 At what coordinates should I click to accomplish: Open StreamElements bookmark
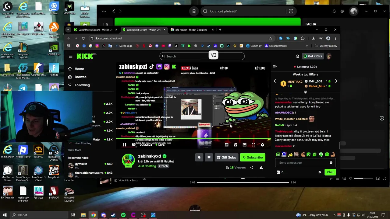click(x=276, y=46)
